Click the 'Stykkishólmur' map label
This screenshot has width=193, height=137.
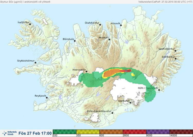tap(26, 61)
